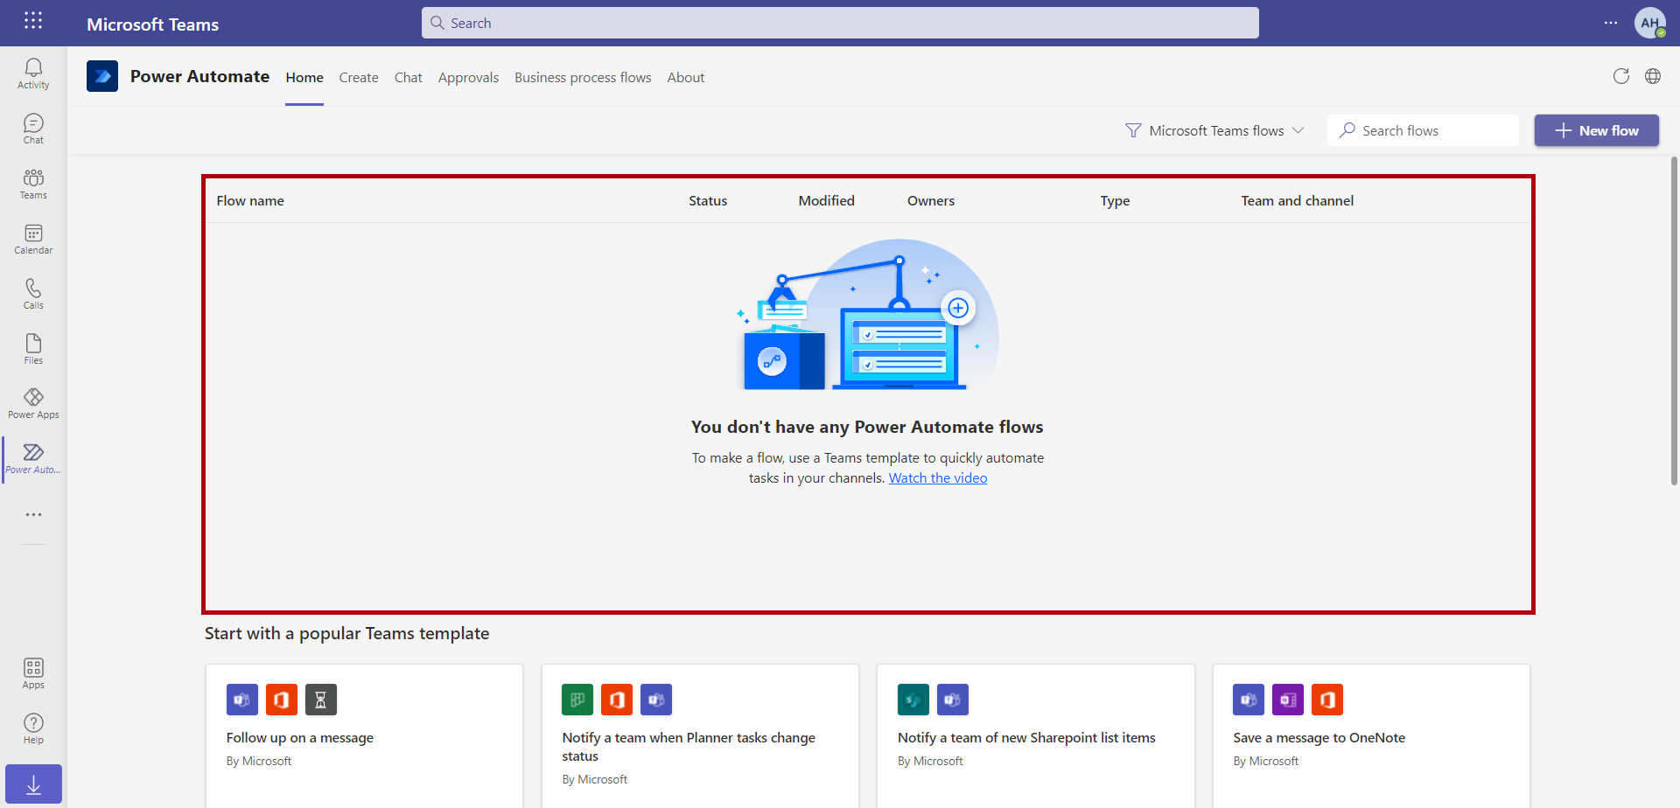Open the Approvals tab
Image resolution: width=1680 pixels, height=808 pixels.
(x=468, y=78)
